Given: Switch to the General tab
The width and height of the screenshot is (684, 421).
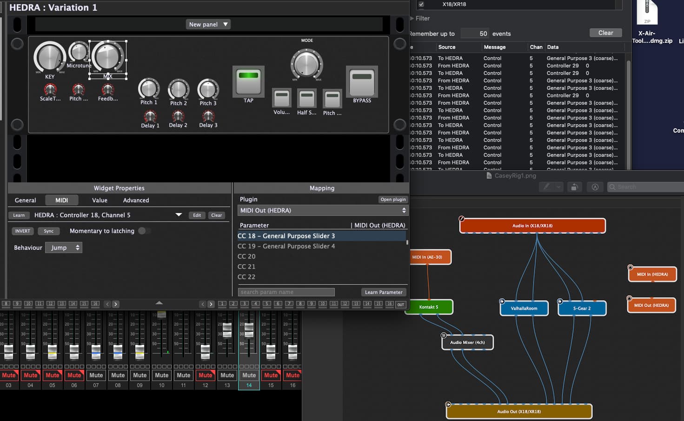Looking at the screenshot, I should tap(25, 200).
